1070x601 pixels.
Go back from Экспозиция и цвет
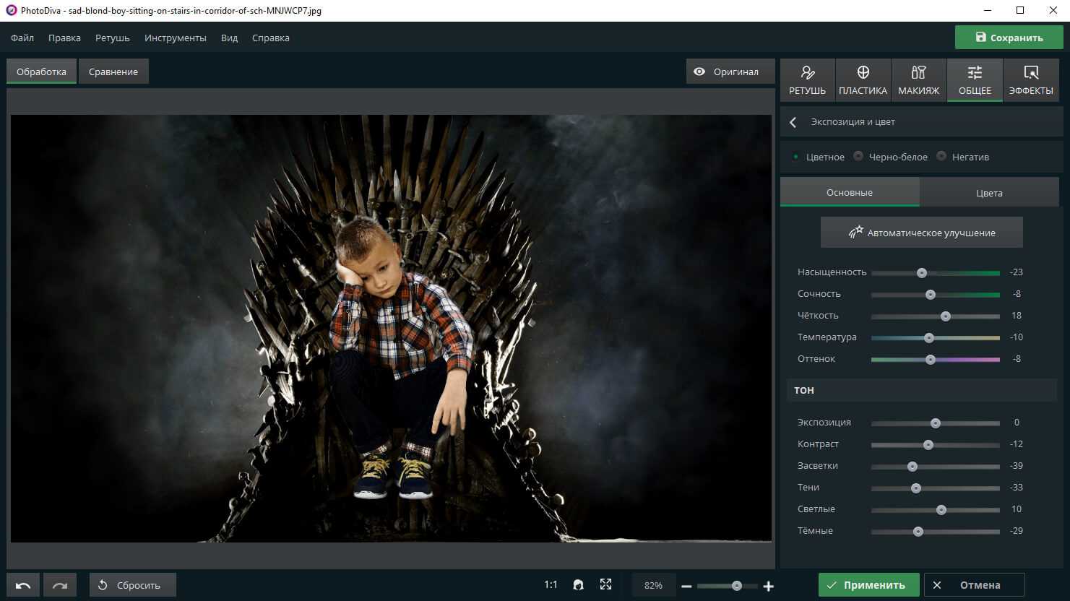[x=793, y=122]
